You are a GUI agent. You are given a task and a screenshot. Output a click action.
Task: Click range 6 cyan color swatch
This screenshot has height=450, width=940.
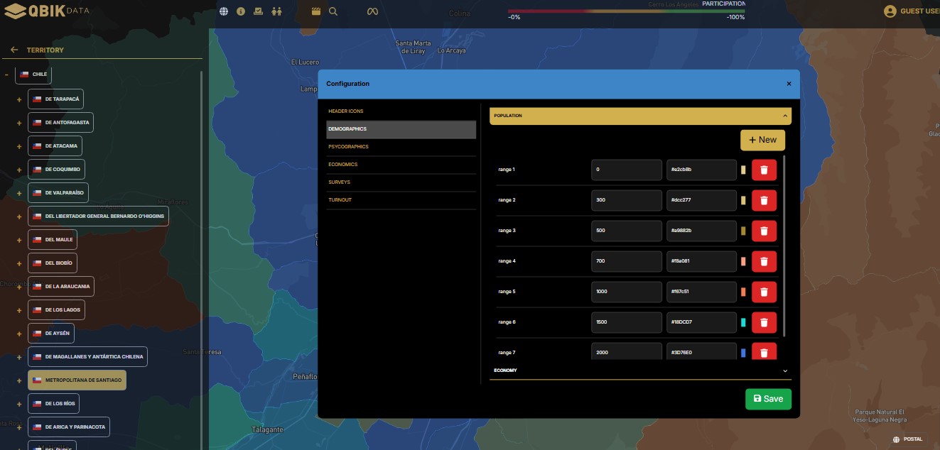[x=743, y=322]
